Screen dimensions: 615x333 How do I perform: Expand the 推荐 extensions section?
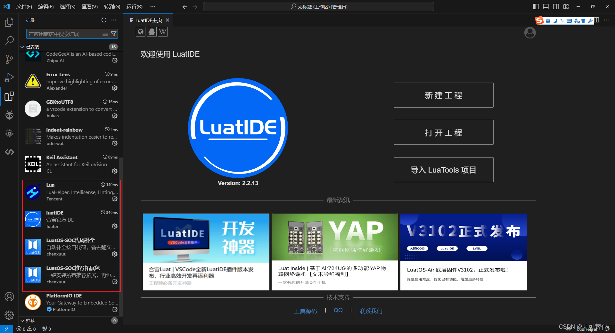tap(22, 320)
